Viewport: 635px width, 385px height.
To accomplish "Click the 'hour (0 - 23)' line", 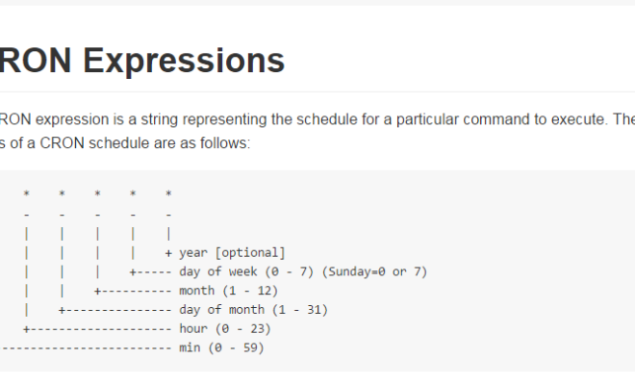I will click(225, 329).
